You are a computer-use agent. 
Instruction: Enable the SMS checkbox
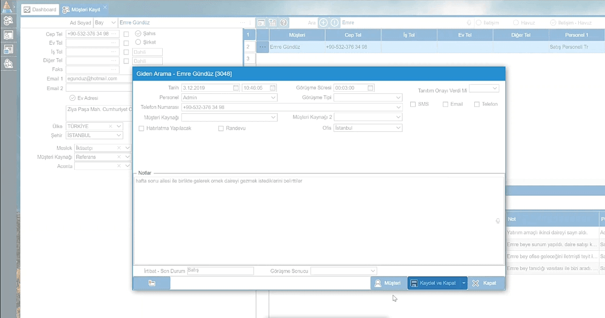pos(413,104)
